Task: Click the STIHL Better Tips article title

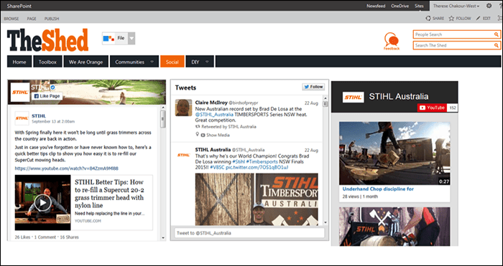Action: click(109, 194)
